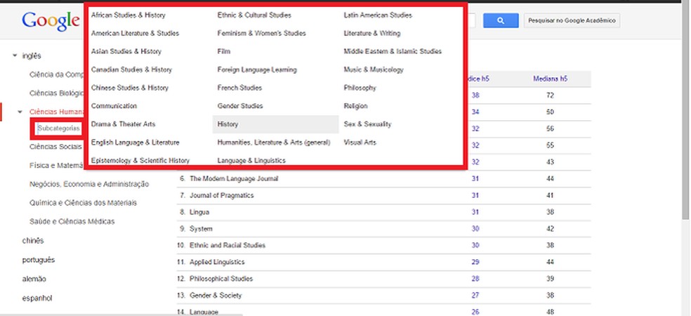Collapse the Ciências Humanas category arrow

point(20,111)
